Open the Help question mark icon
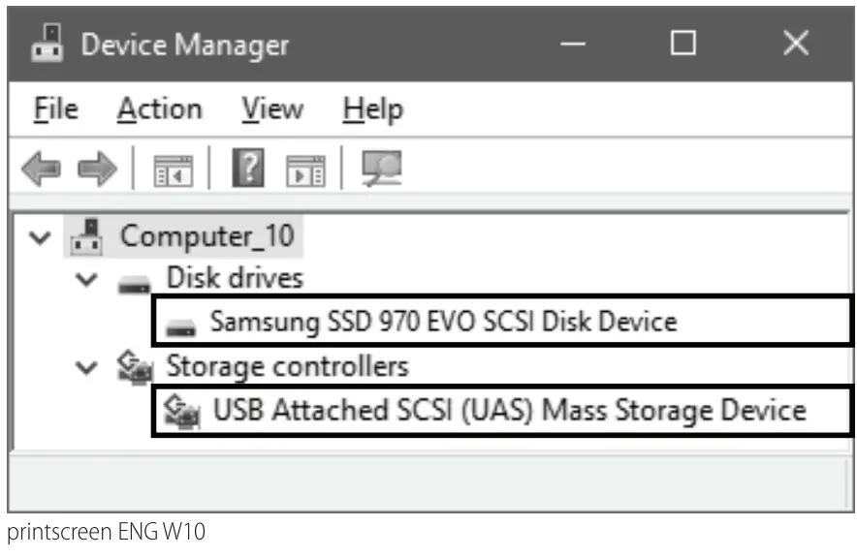The width and height of the screenshot is (857, 557). point(249,170)
